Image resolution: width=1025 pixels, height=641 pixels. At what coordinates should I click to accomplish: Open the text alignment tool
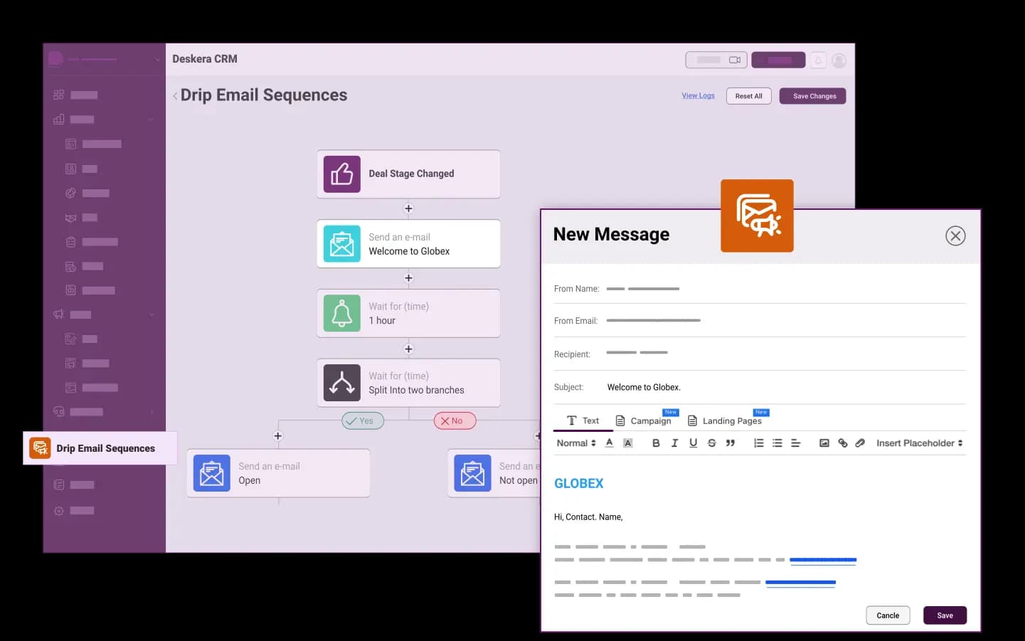tap(796, 443)
